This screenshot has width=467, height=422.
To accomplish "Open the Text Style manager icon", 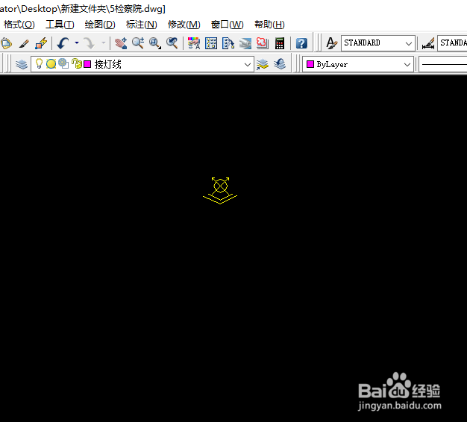I will point(331,43).
